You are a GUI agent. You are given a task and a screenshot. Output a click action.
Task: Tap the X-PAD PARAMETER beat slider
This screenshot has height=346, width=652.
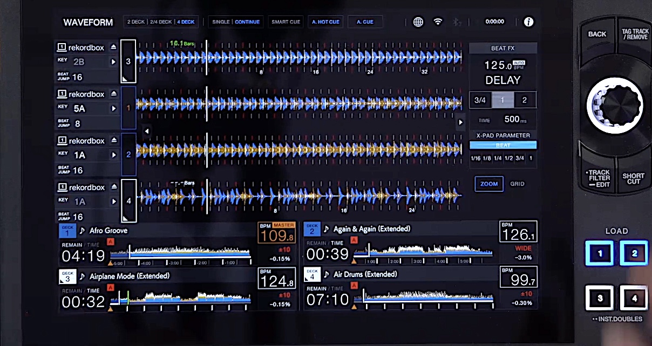[502, 145]
